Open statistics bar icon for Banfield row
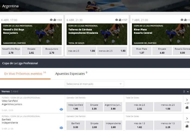This screenshot has width=190, height=131. click(187, 126)
